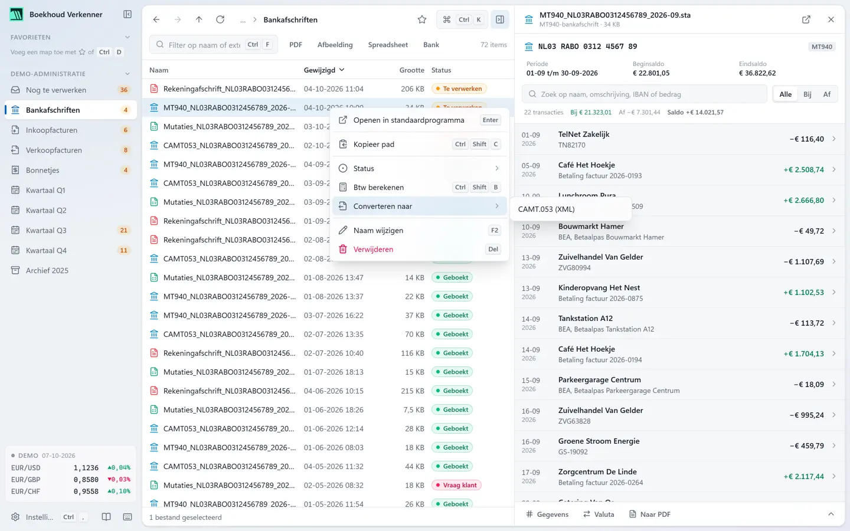Open the Kwartaal Q3 folder

[71, 231]
